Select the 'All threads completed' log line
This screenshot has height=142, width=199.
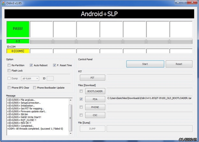pyautogui.click(x=35, y=129)
